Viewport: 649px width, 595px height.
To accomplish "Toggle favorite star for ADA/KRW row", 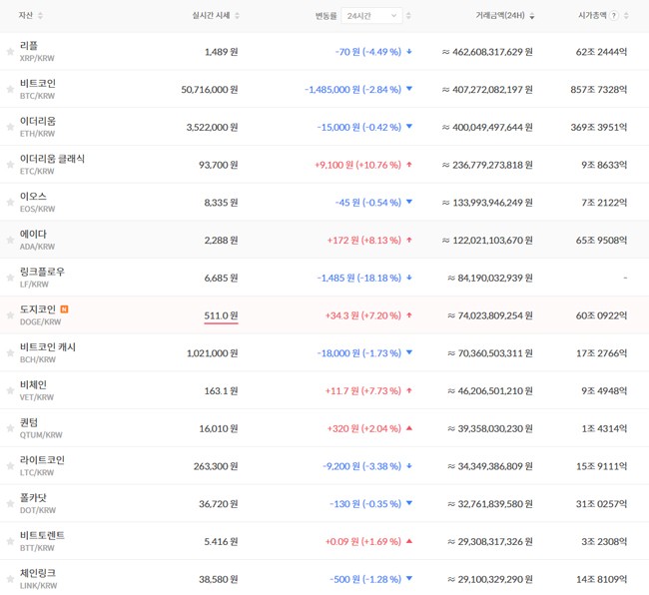I will point(10,240).
